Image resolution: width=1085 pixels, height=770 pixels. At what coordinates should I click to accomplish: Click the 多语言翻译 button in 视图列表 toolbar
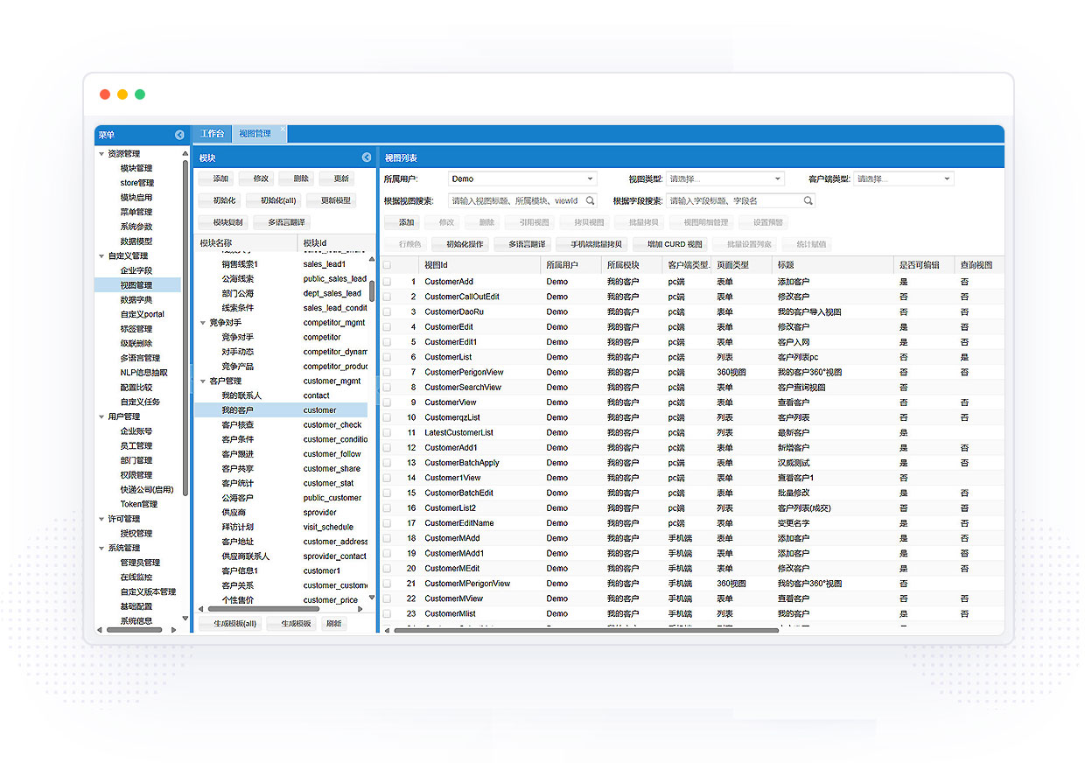pyautogui.click(x=521, y=244)
